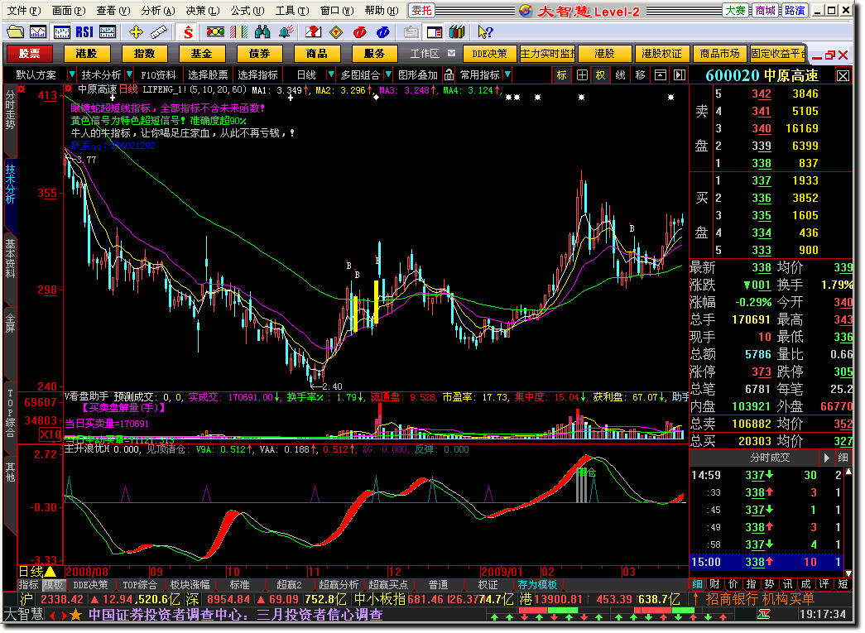Expand 多图组合 dropdown arrow
The width and height of the screenshot is (865, 633).
388,74
